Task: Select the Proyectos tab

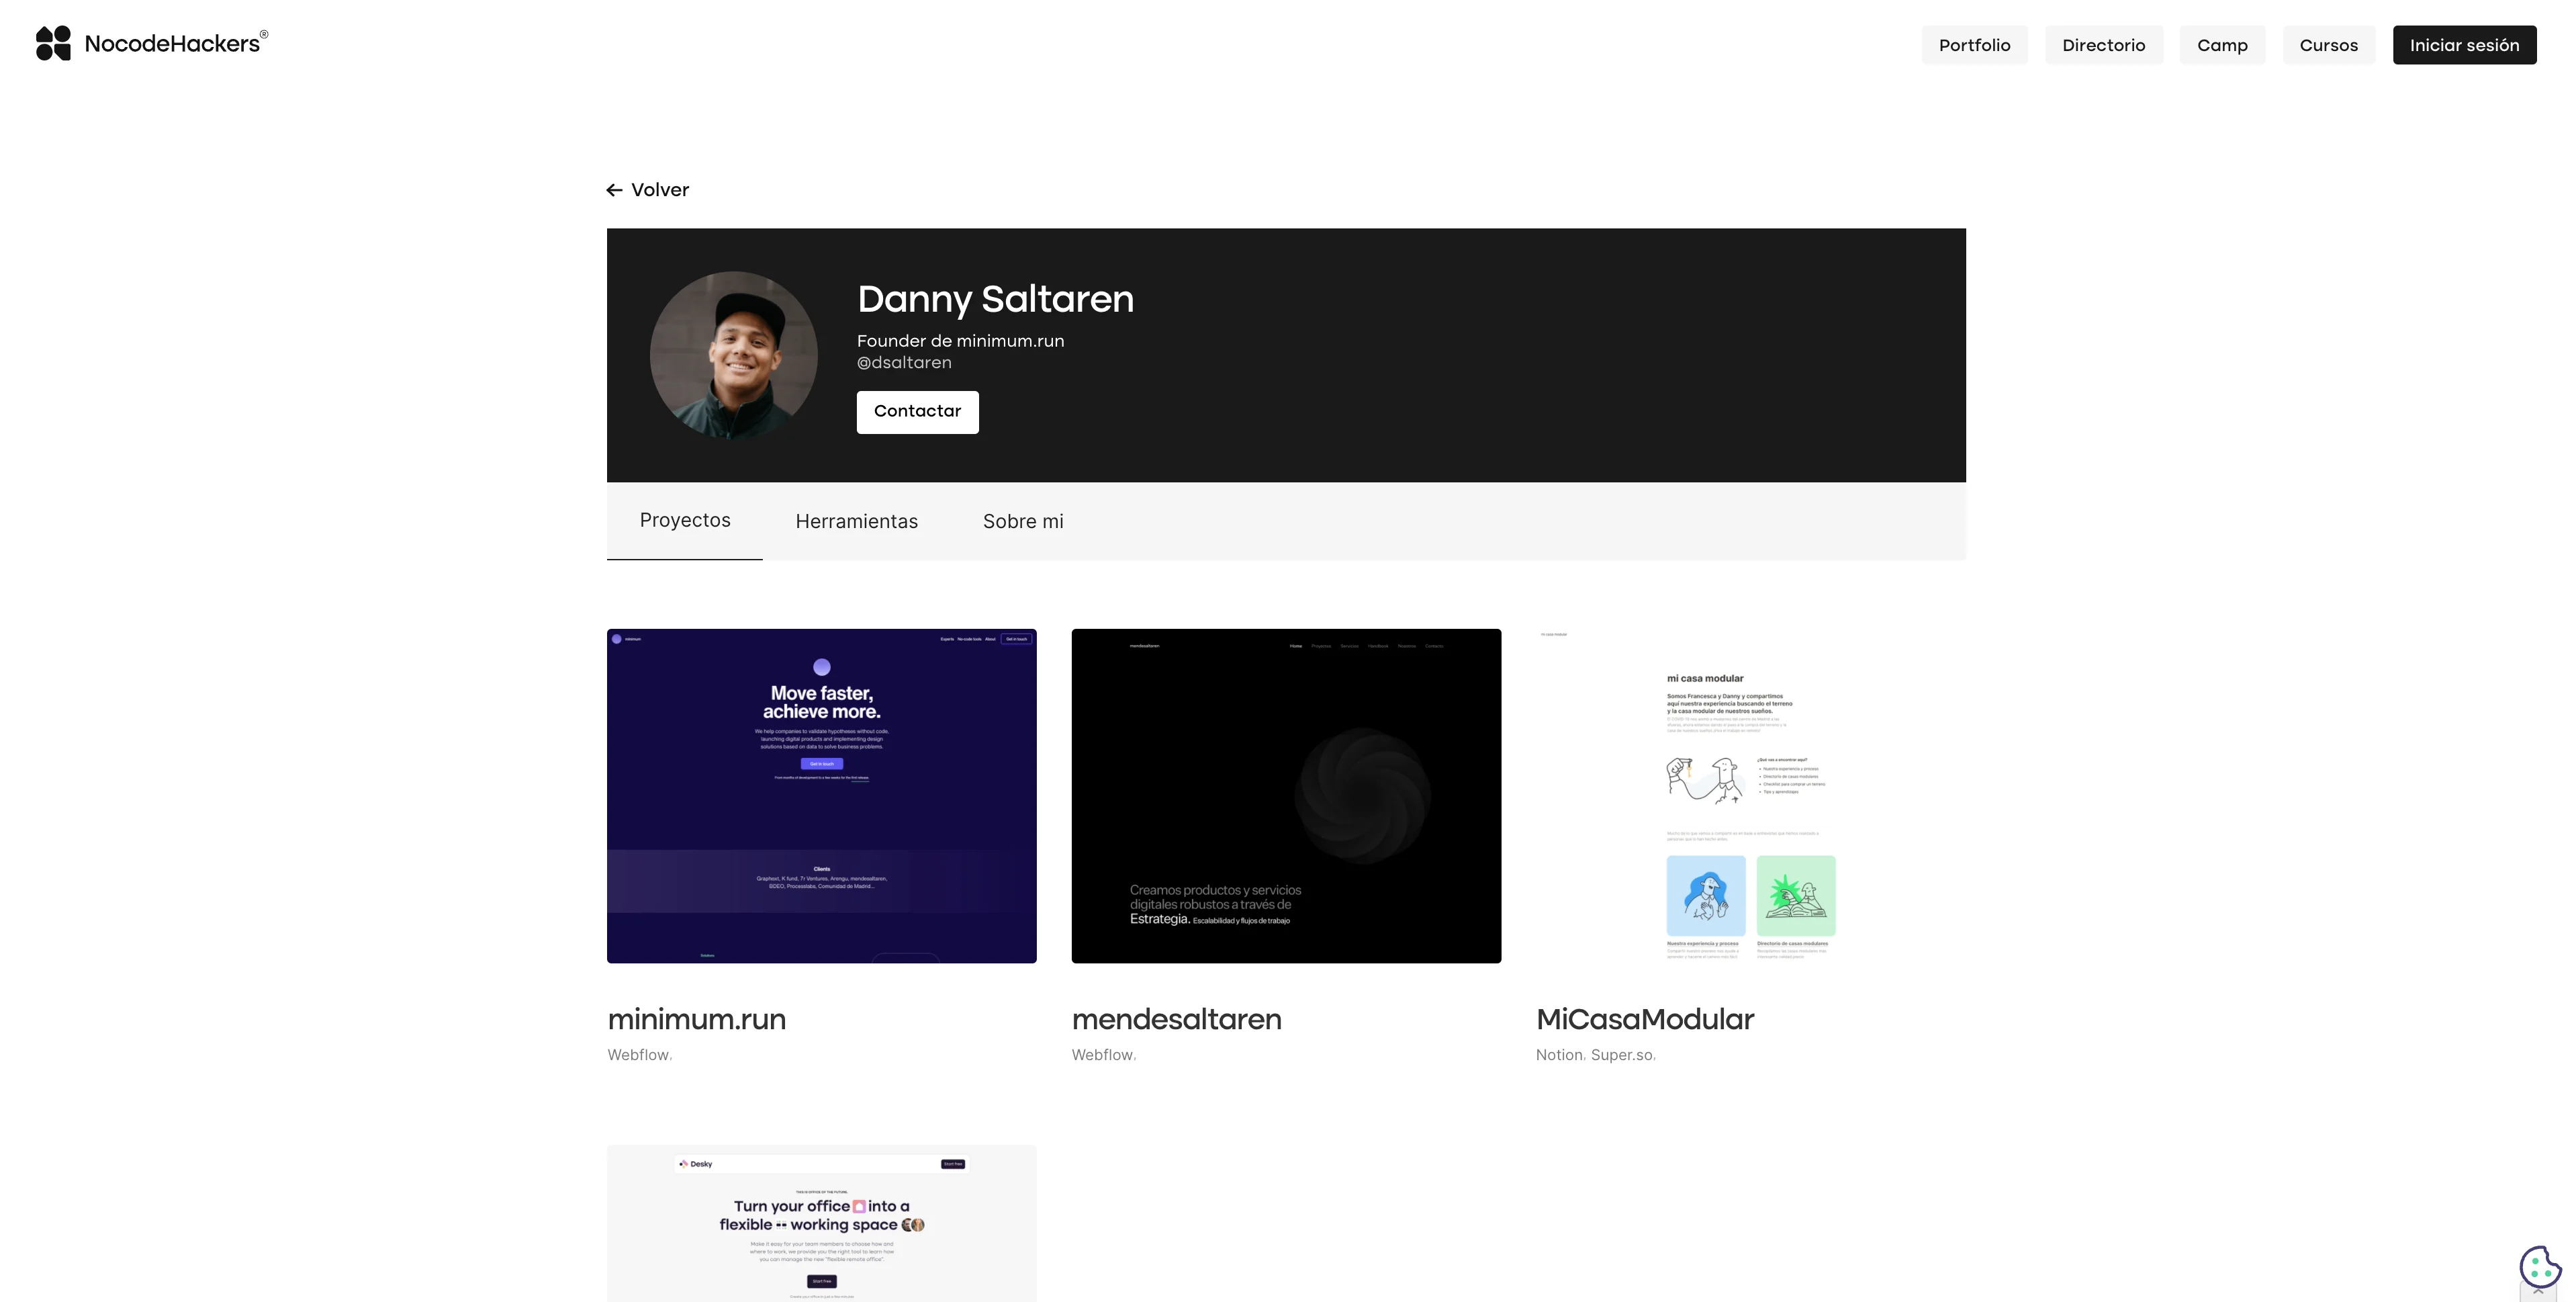Action: click(685, 521)
